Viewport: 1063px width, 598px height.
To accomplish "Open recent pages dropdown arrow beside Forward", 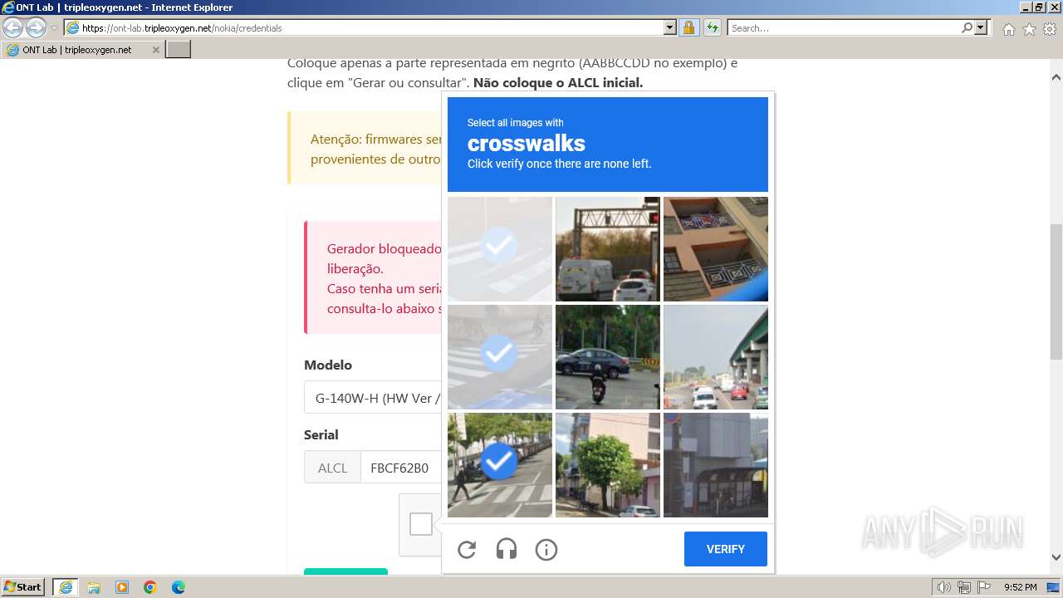I will coord(54,28).
